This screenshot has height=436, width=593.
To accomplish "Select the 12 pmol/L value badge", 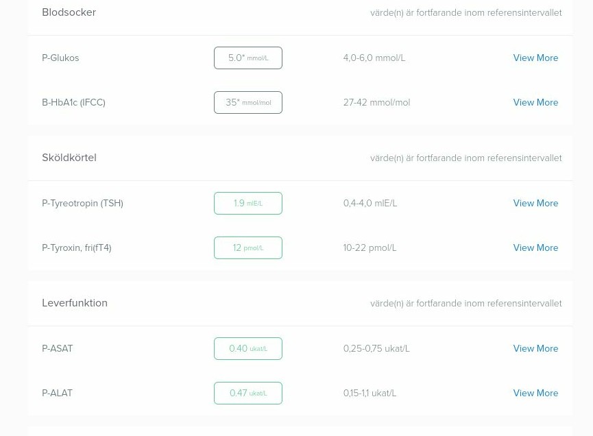I will tap(247, 248).
